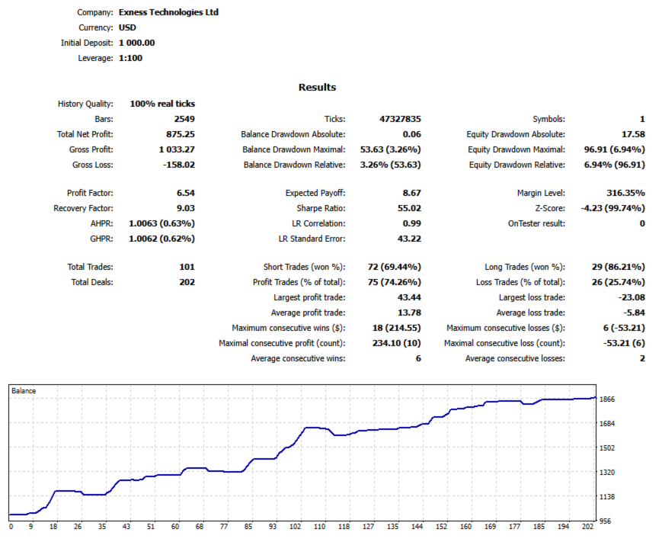This screenshot has width=662, height=542.
Task: Select the Profit Factor value 6.54
Action: click(186, 193)
